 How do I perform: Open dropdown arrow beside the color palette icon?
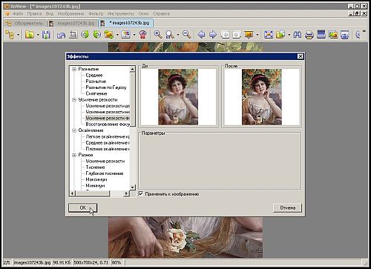click(134, 35)
